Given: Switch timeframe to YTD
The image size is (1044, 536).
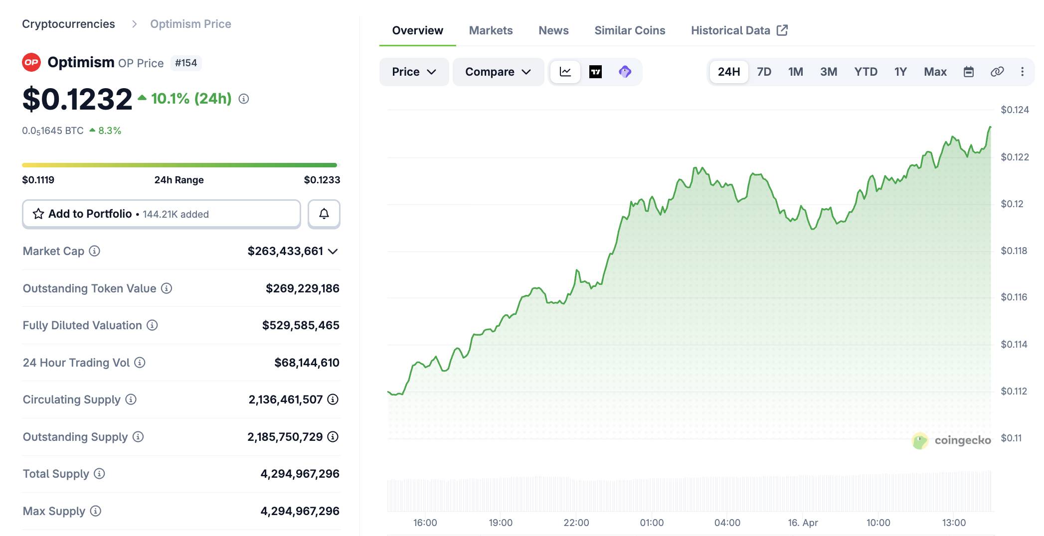Looking at the screenshot, I should (867, 72).
